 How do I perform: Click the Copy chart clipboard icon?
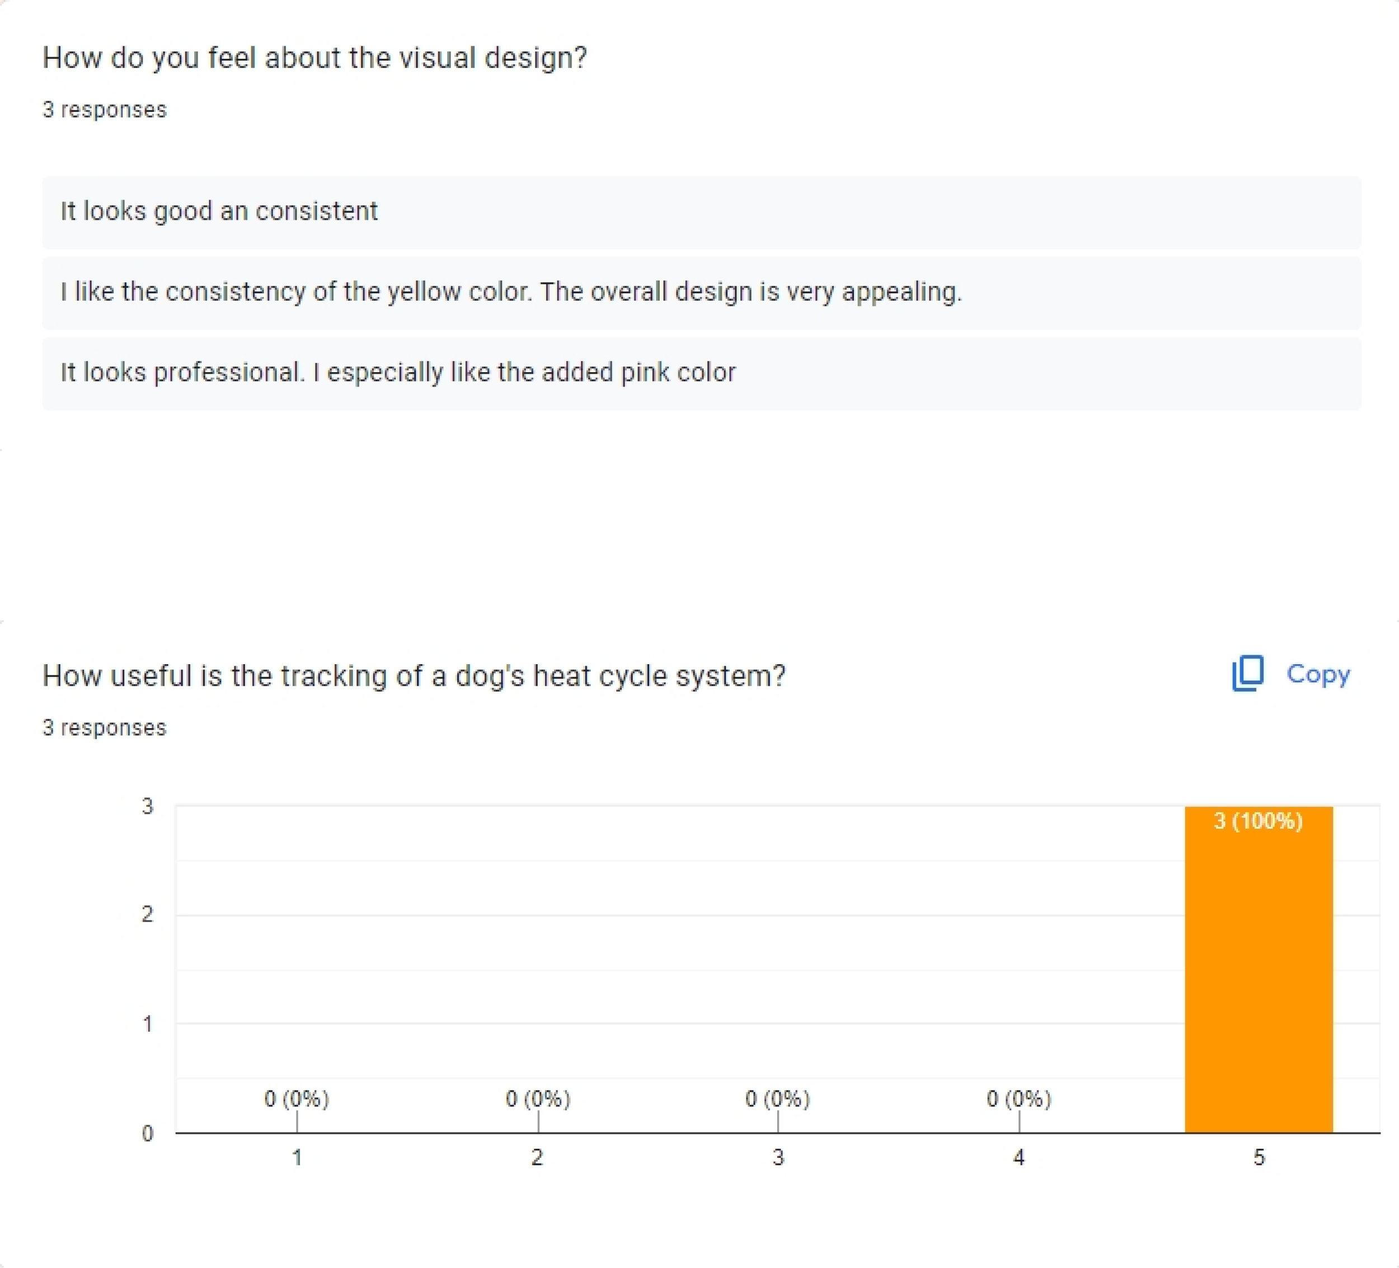[x=1247, y=673]
